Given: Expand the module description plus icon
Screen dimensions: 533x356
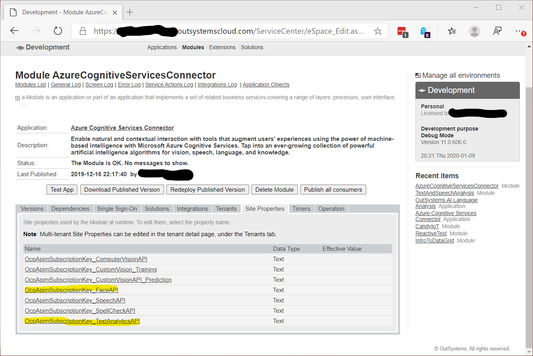Looking at the screenshot, I should click(17, 98).
